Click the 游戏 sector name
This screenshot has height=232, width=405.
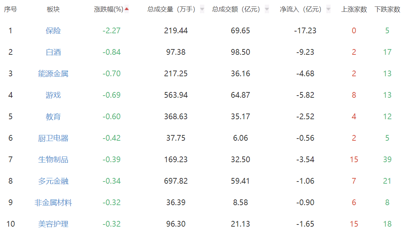53,95
